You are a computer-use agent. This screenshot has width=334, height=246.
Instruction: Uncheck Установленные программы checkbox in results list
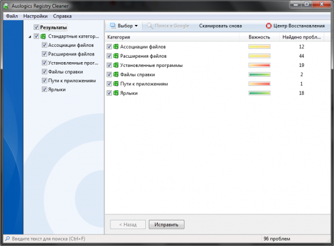(x=109, y=65)
